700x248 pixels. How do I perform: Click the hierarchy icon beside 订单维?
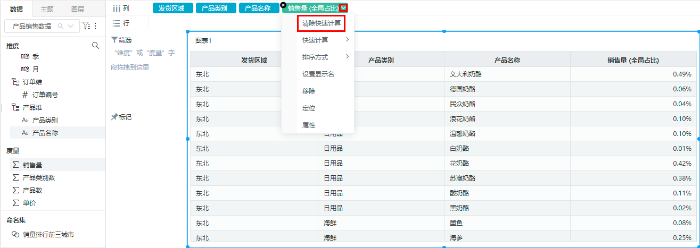[x=15, y=82]
